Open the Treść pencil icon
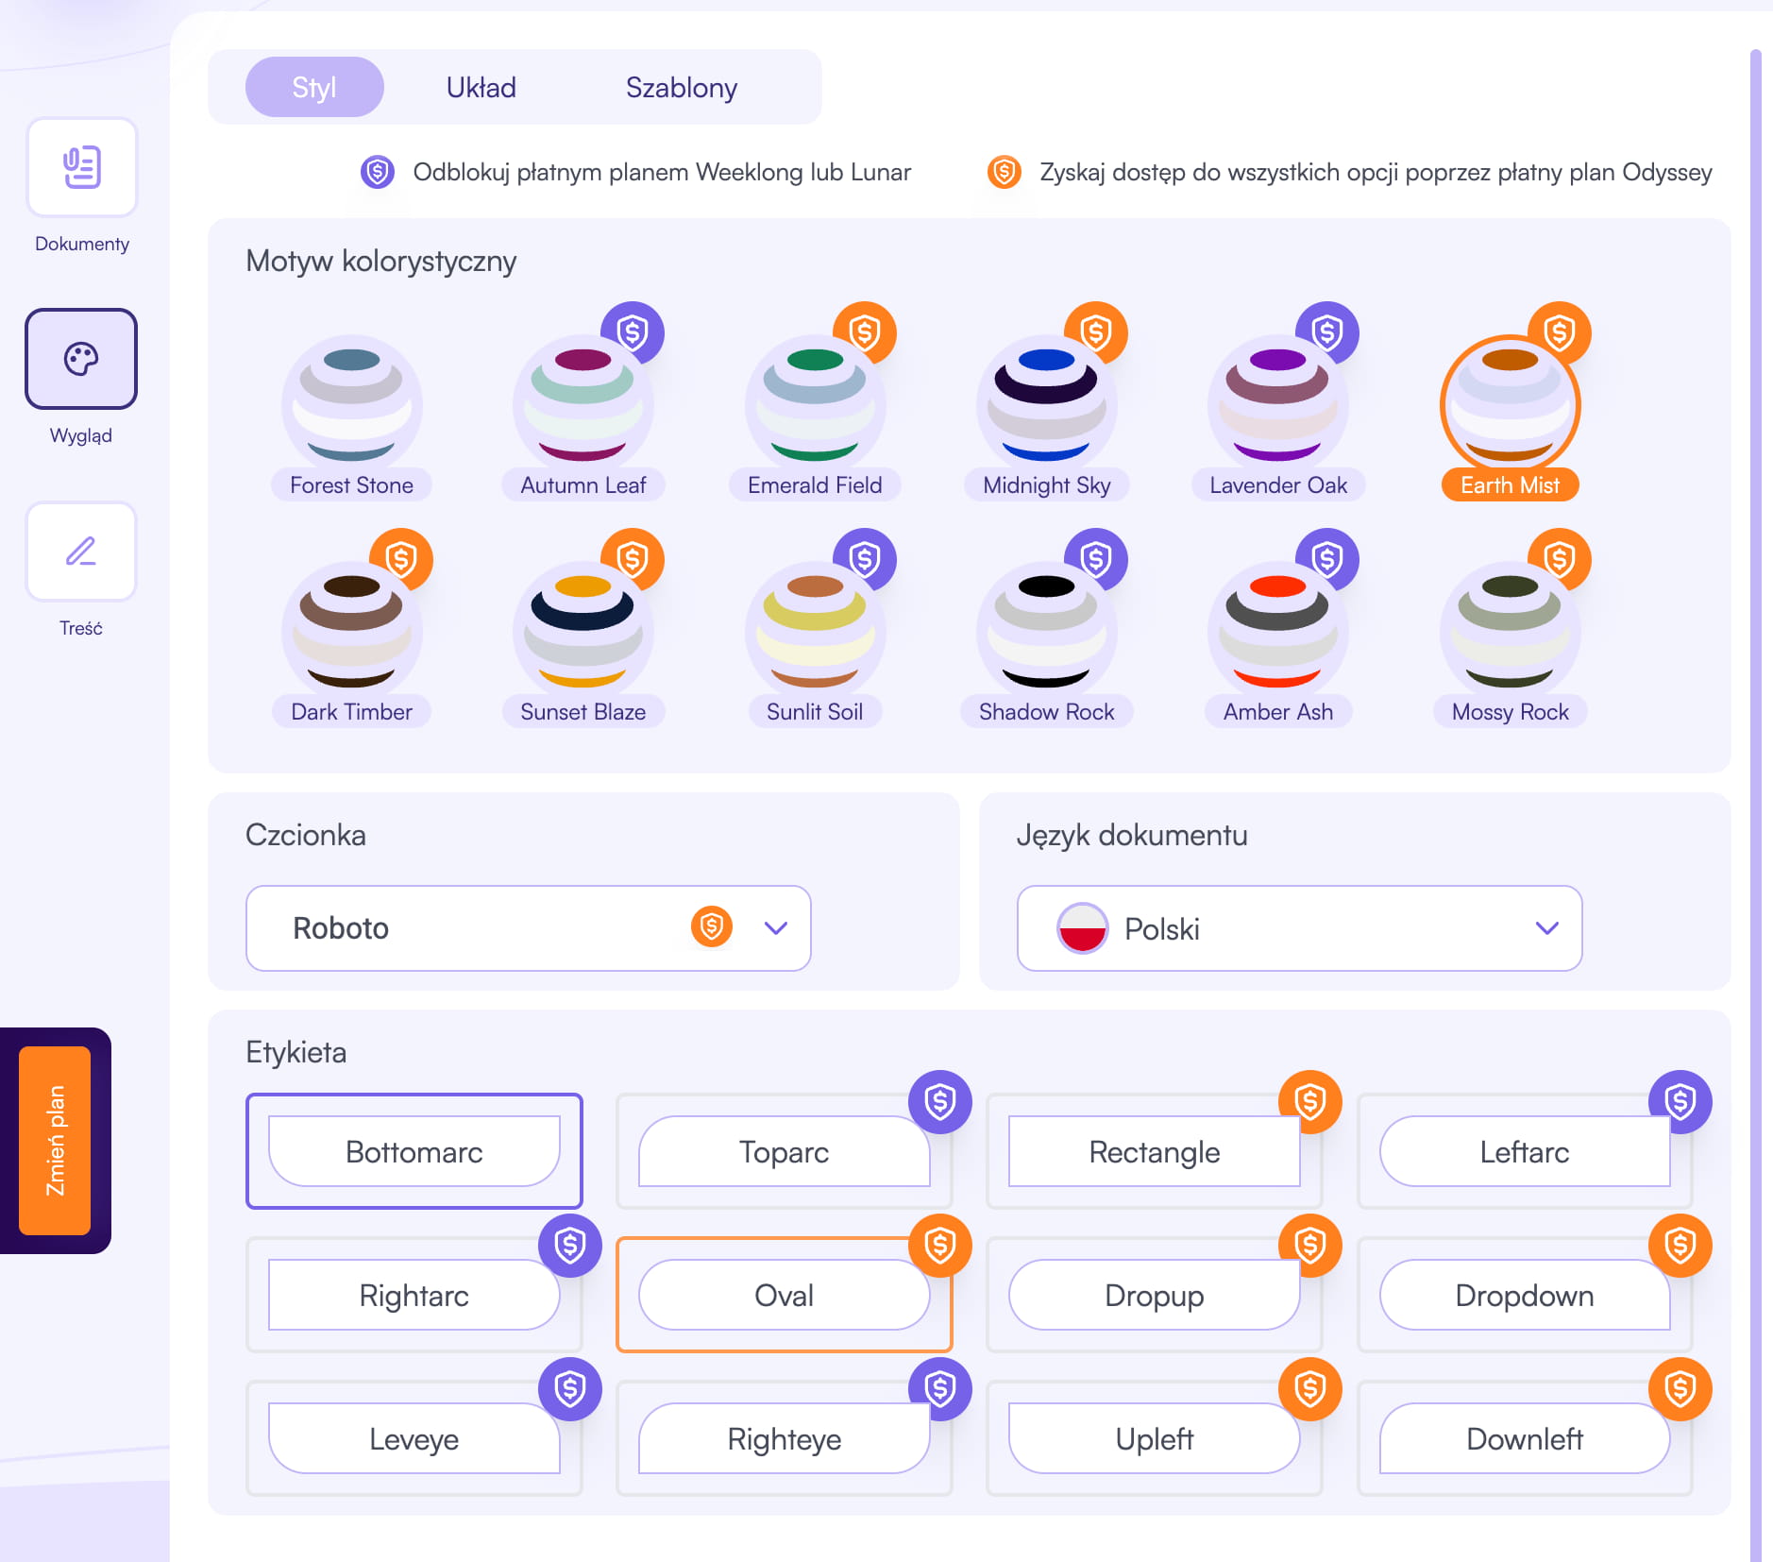The height and width of the screenshot is (1562, 1773). 81,552
